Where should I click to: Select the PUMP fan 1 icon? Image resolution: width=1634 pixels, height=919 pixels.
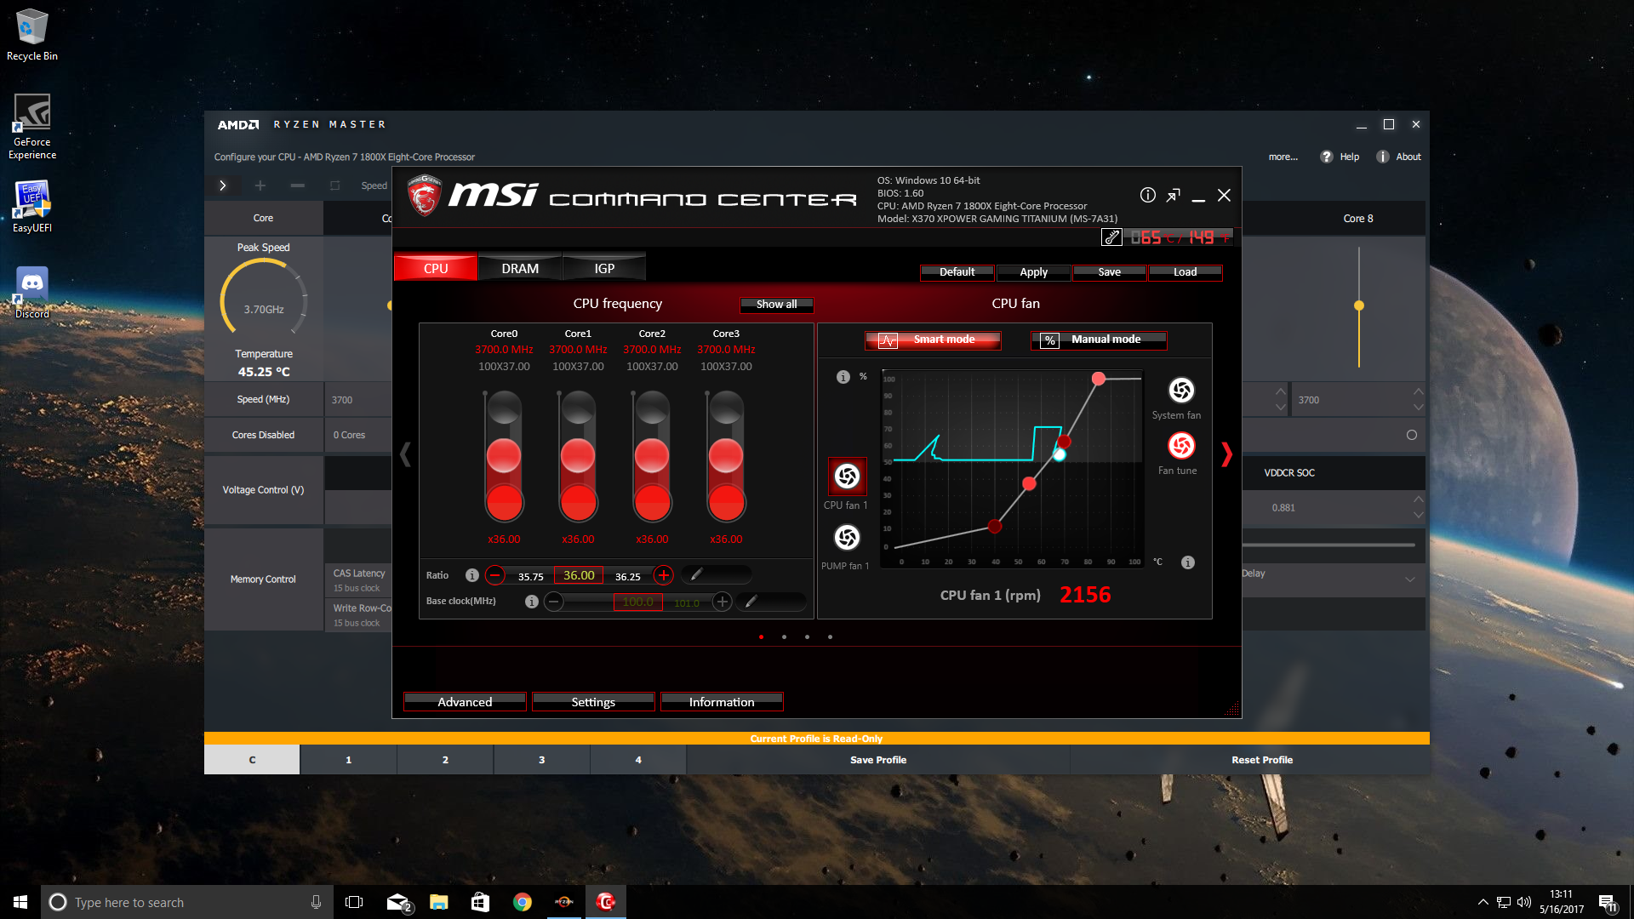pyautogui.click(x=847, y=537)
